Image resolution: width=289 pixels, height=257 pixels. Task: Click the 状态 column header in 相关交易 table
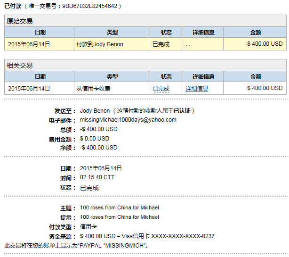[166, 76]
